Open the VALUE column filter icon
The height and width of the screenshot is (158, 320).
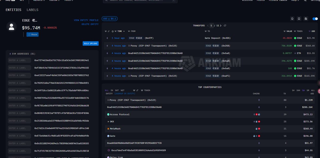coord(285,31)
